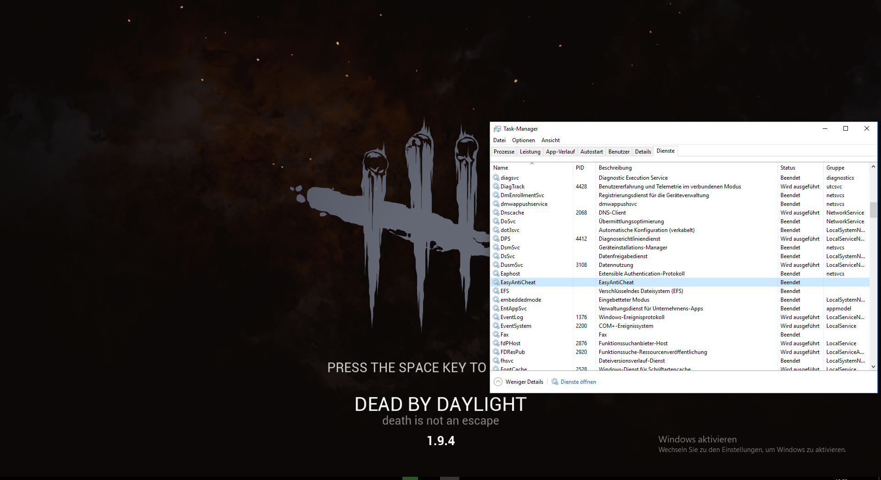Select the fdPHost PID 2876 cell

581,343
